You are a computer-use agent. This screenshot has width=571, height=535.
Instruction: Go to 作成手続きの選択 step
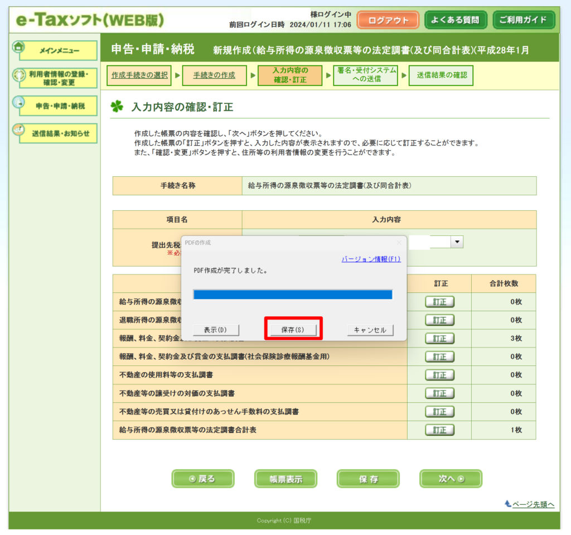click(x=139, y=75)
